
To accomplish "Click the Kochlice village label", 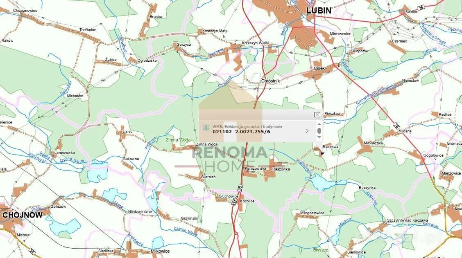I will point(247,201).
